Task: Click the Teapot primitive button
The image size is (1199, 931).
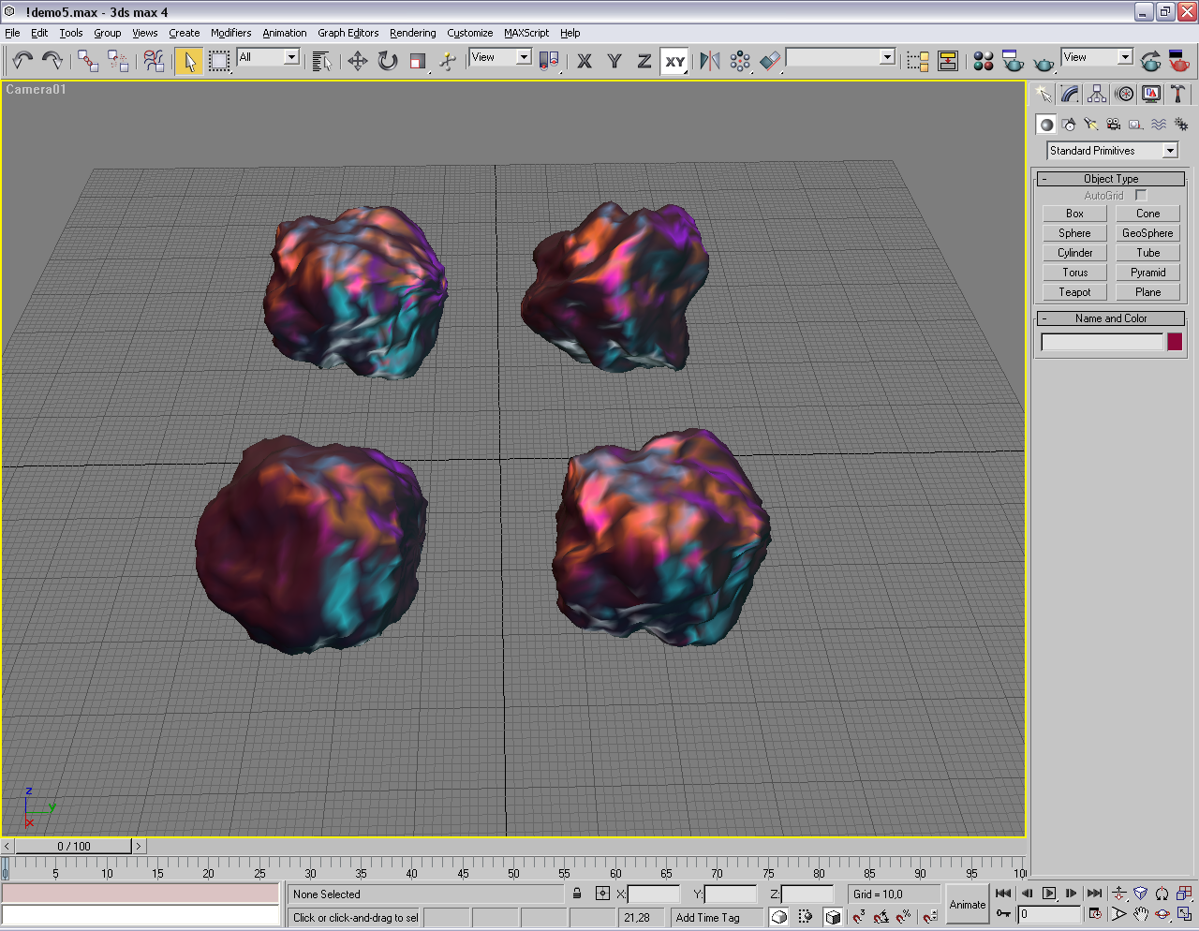Action: [1074, 292]
